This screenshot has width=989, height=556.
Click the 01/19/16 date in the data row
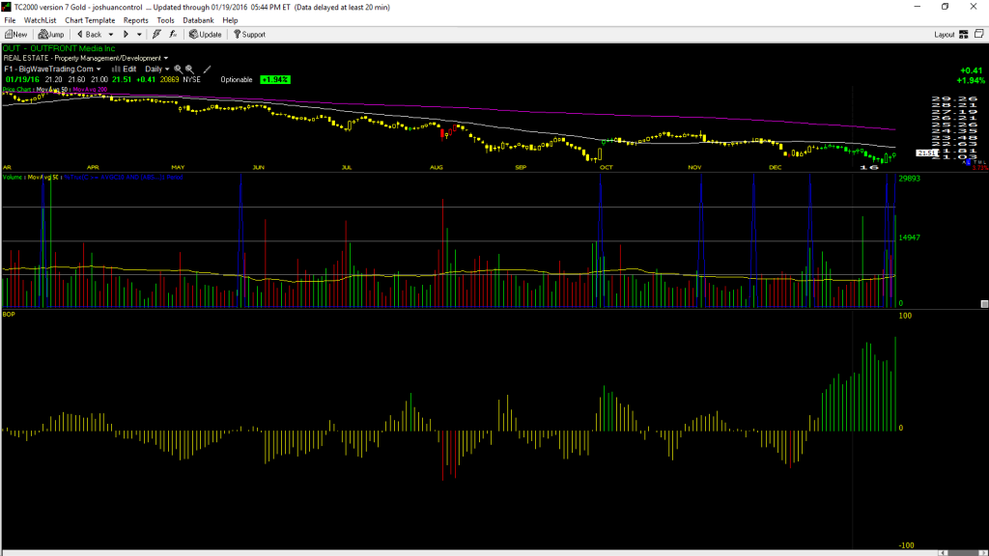click(23, 79)
